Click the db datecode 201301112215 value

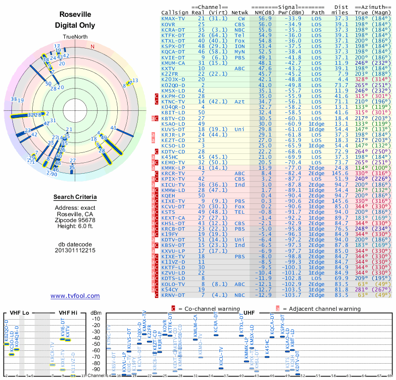click(x=75, y=250)
